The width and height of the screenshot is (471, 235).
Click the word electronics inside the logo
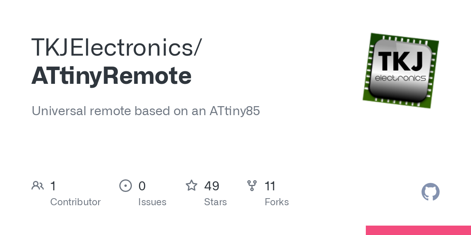point(400,78)
